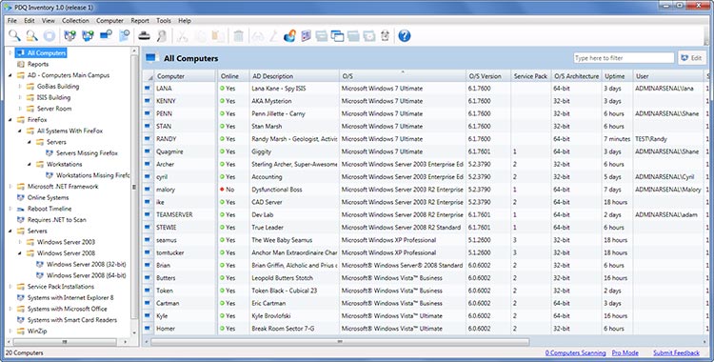Image resolution: width=714 pixels, height=362 pixels.
Task: Expand the GoBias Building folder
Action: click(x=20, y=86)
